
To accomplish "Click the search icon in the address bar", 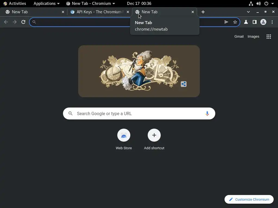I will (34, 22).
